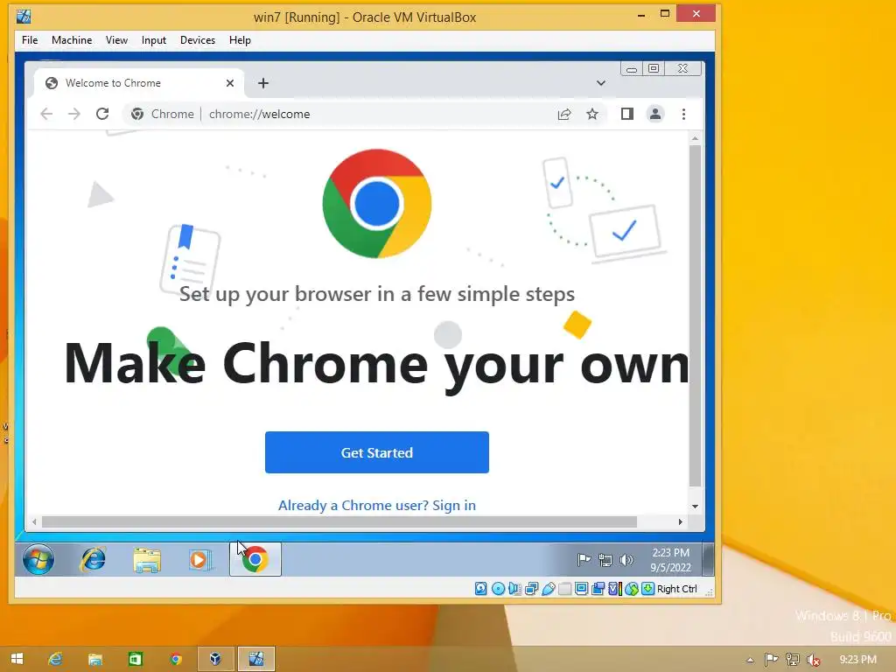Open the Store icon on host taskbar
Screen dimensions: 896x672
pyautogui.click(x=136, y=660)
